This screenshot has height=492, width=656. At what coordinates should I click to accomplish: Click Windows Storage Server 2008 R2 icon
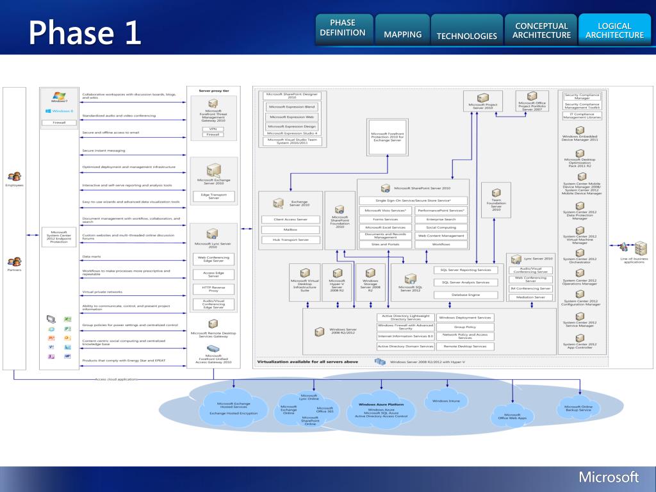point(370,273)
